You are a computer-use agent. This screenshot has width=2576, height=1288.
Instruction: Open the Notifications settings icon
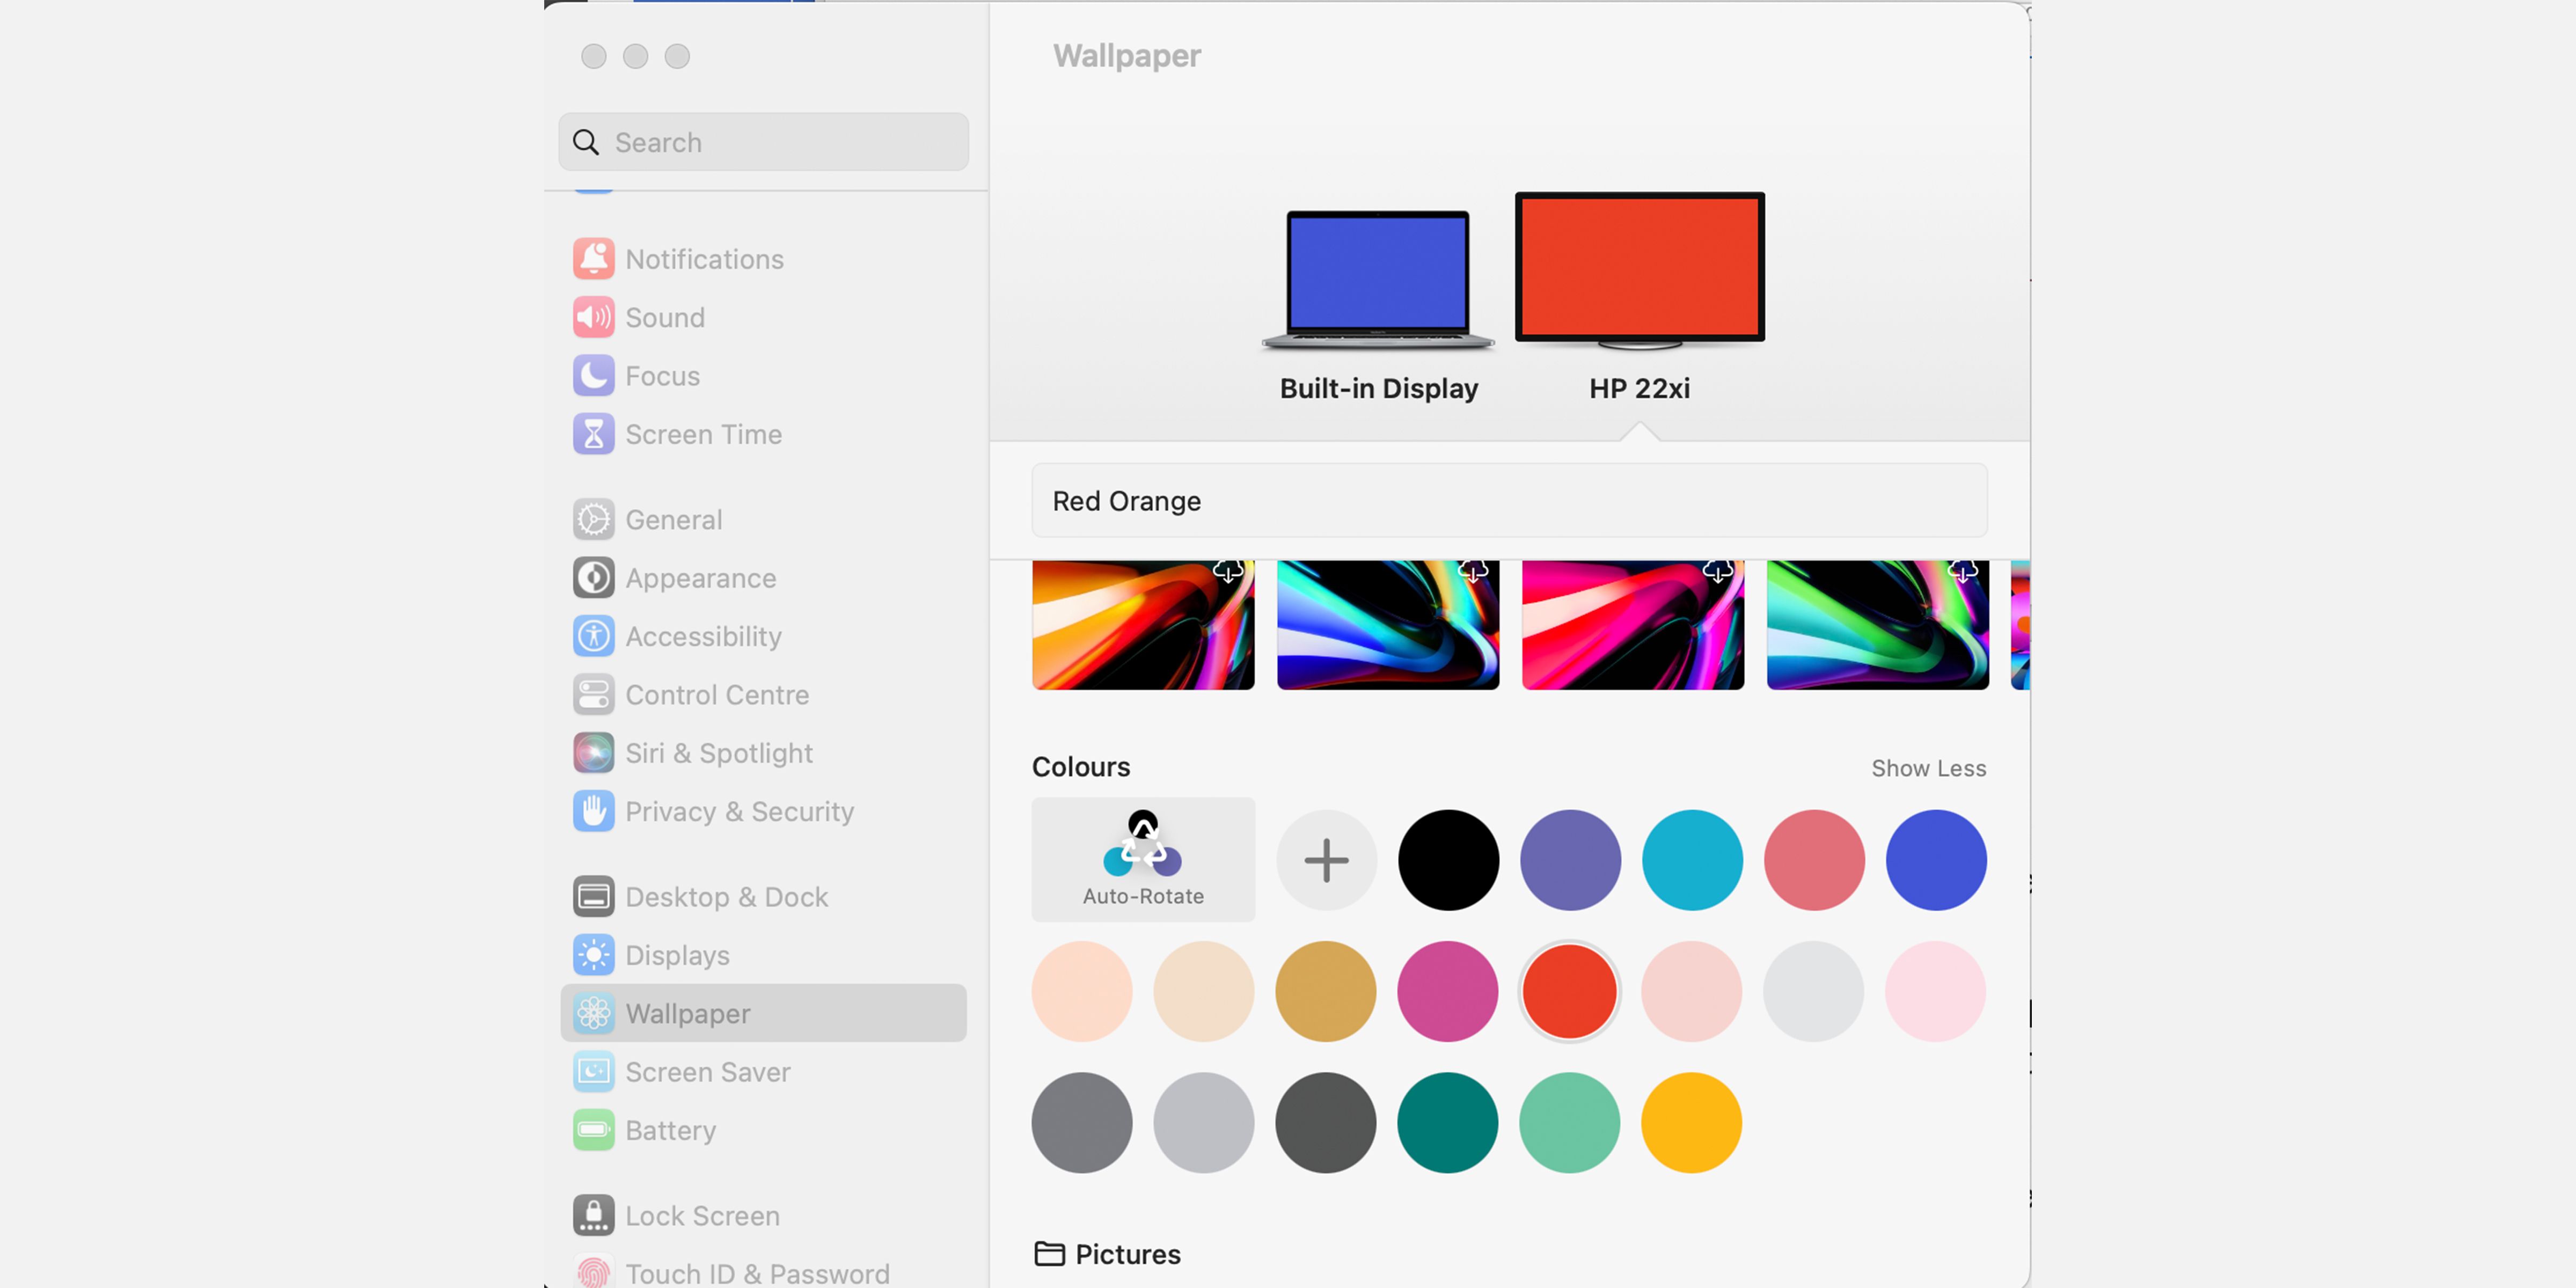(593, 259)
